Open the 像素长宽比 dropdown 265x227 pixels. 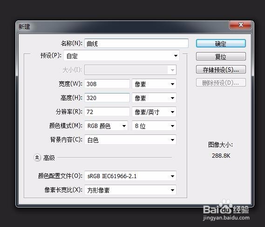point(130,190)
